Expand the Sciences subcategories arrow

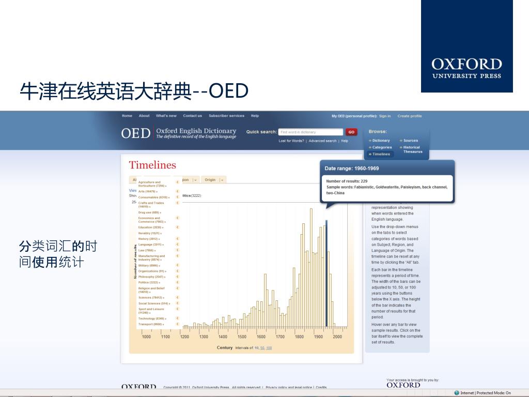pos(178,297)
